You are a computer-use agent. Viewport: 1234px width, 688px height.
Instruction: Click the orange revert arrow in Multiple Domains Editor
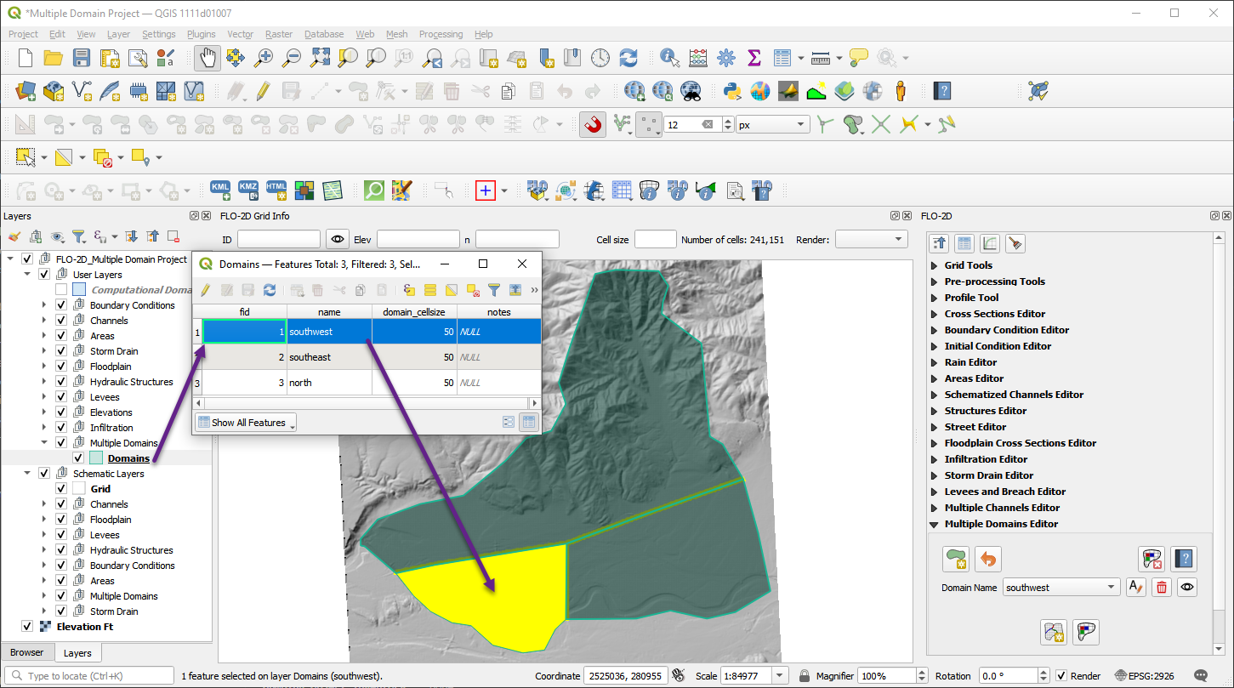pos(987,559)
